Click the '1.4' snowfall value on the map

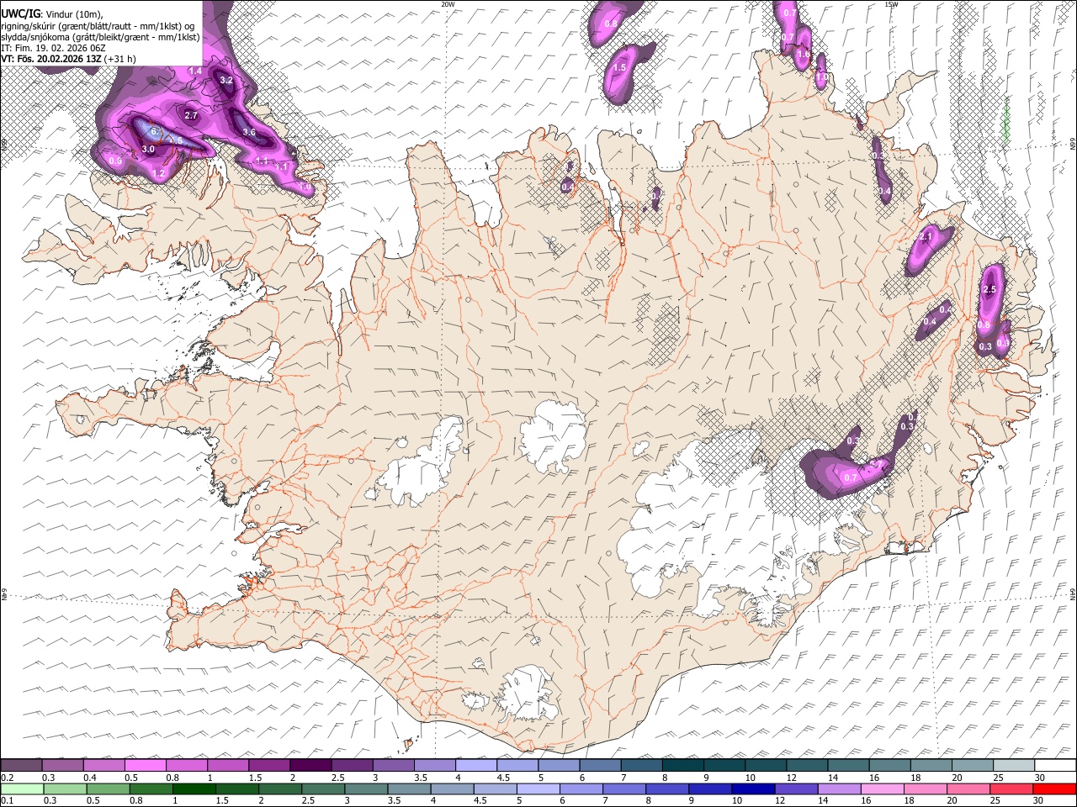[195, 71]
